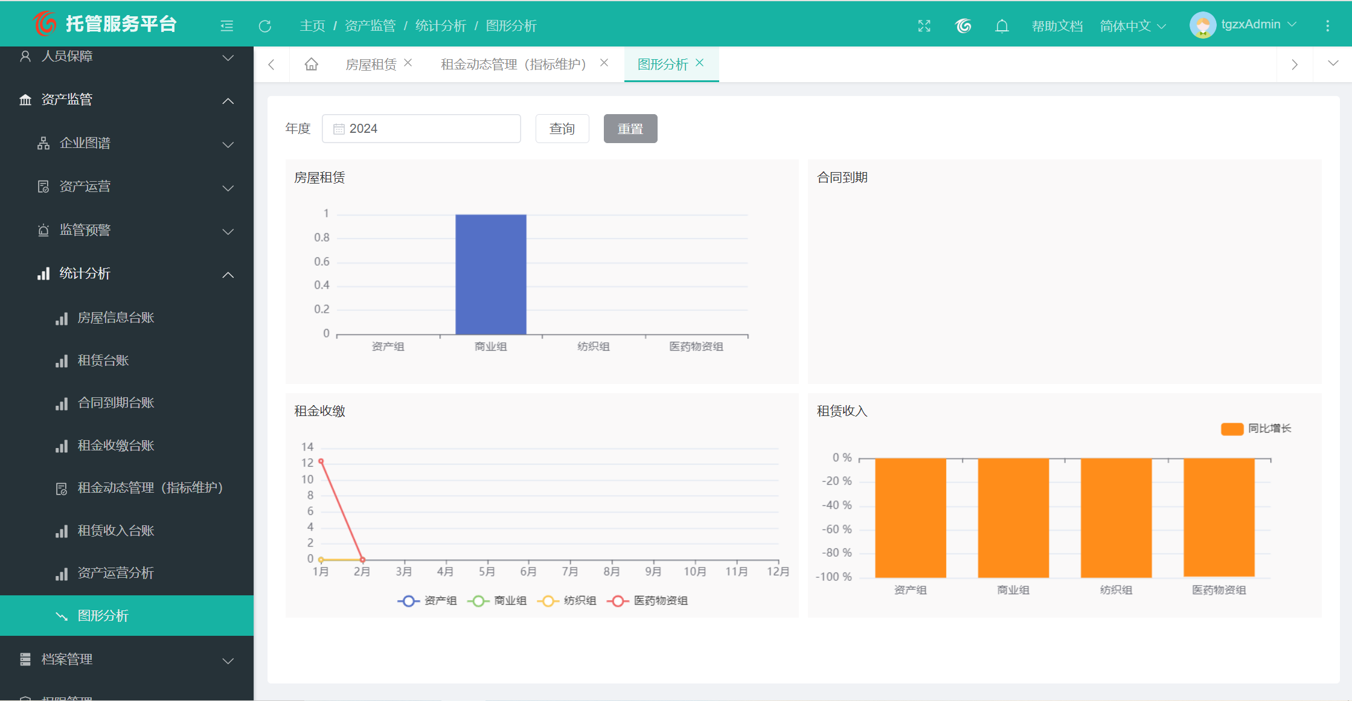Select 图形分析 in sidebar
This screenshot has width=1352, height=701.
click(x=127, y=616)
